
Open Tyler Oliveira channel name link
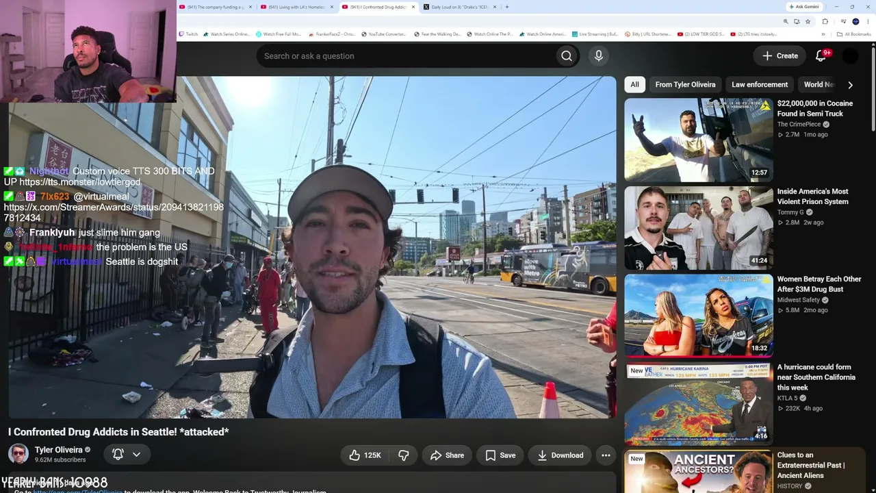[58, 450]
